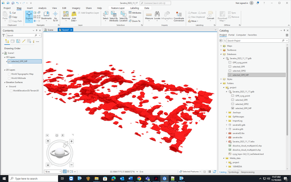Click the Locate binoculars icon
Viewport: 291px width, 182px height.
click(157, 14)
